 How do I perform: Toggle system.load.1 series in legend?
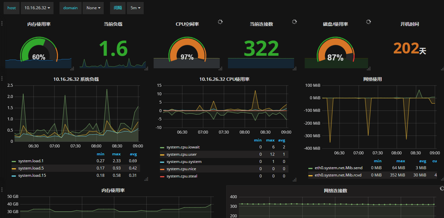tap(31, 161)
